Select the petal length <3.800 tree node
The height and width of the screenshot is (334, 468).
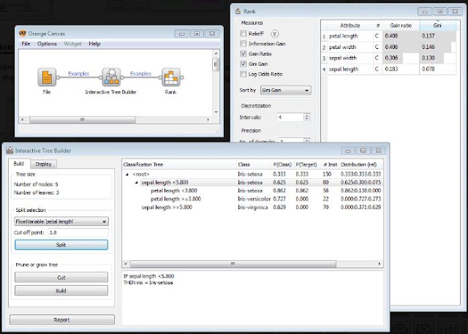click(174, 191)
